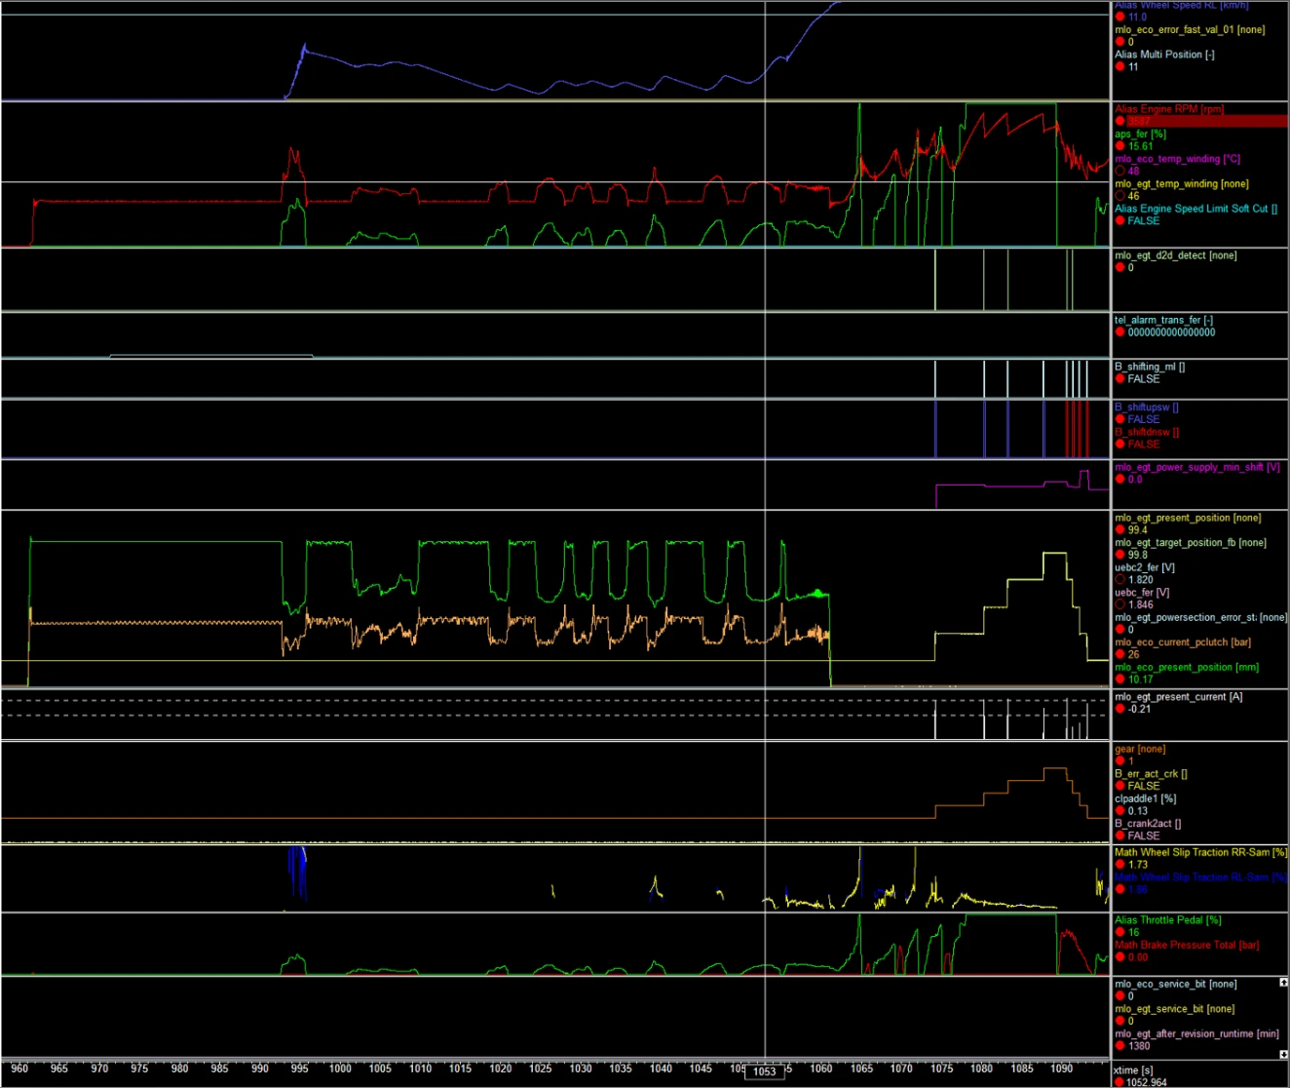Screen dimensions: 1290x1088
Task: Select Alias Engine Speed Limit Soft Cut label
Action: click(1195, 209)
